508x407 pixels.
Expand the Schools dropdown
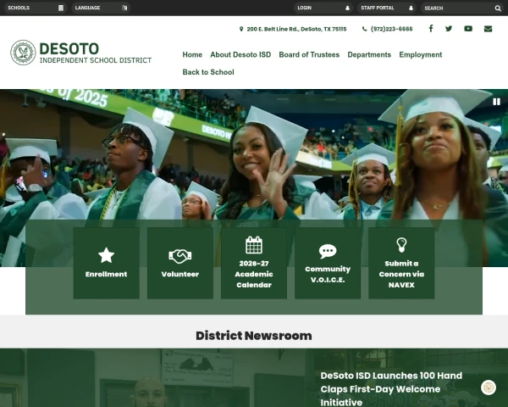point(36,8)
